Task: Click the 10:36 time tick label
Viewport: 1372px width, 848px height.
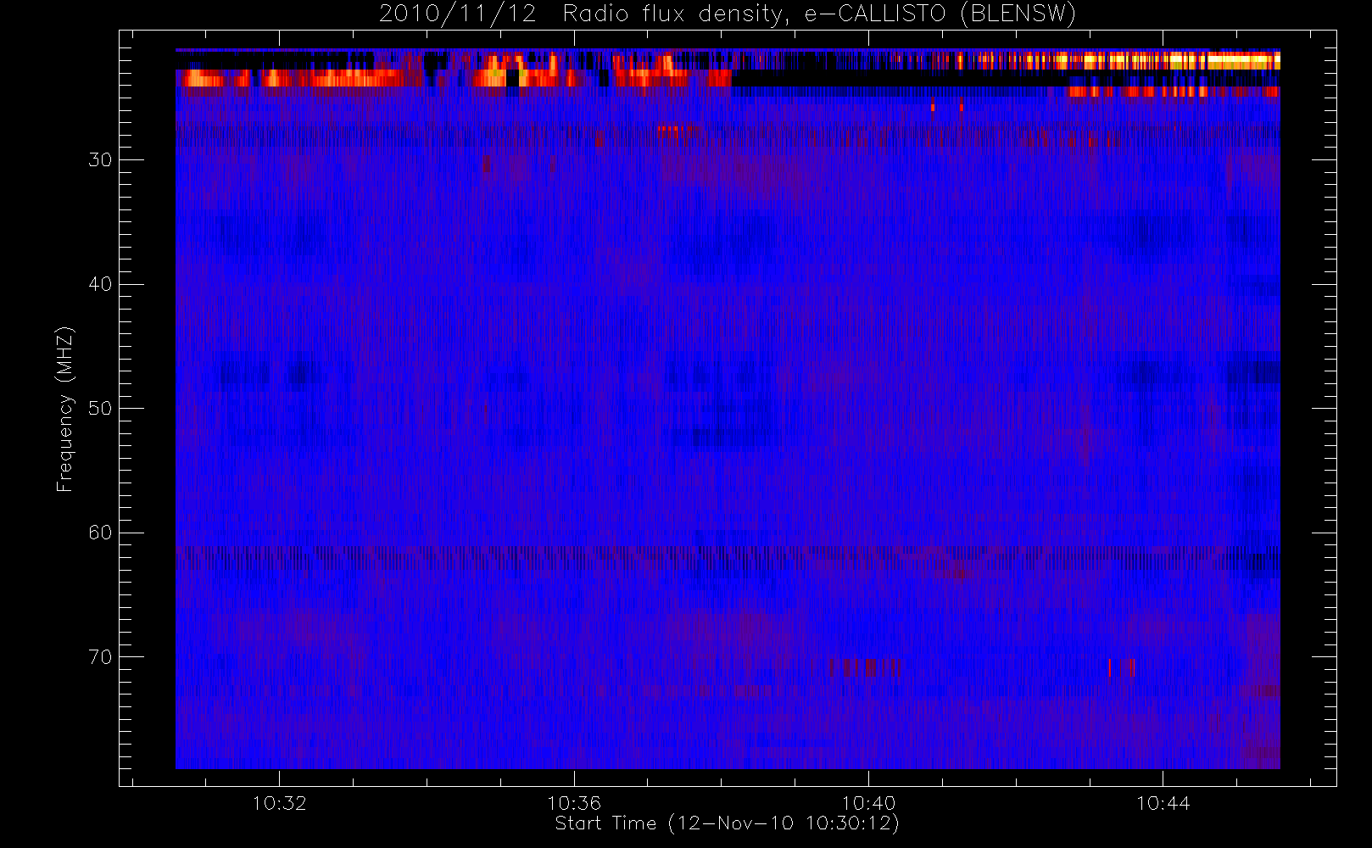Action: coord(574,803)
